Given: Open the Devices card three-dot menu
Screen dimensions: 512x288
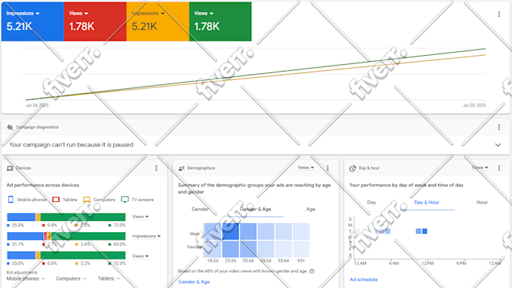Looking at the screenshot, I should click(156, 168).
